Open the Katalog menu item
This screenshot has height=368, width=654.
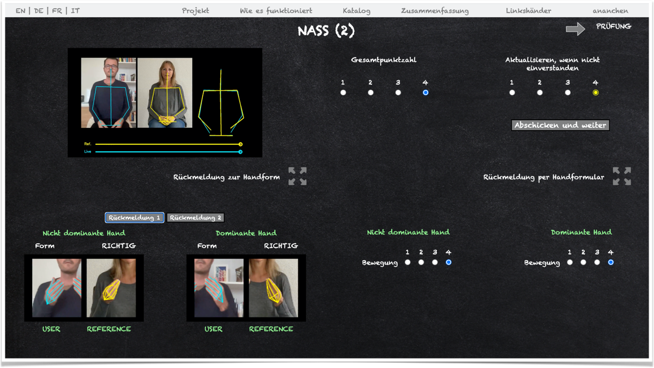356,11
